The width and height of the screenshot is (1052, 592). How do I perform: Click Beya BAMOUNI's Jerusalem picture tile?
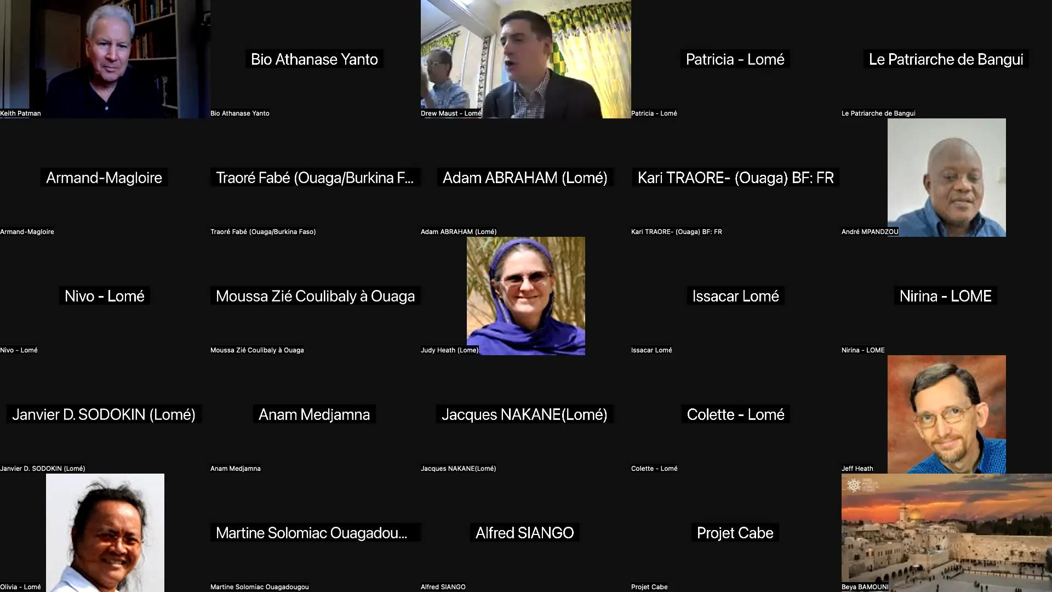947,533
